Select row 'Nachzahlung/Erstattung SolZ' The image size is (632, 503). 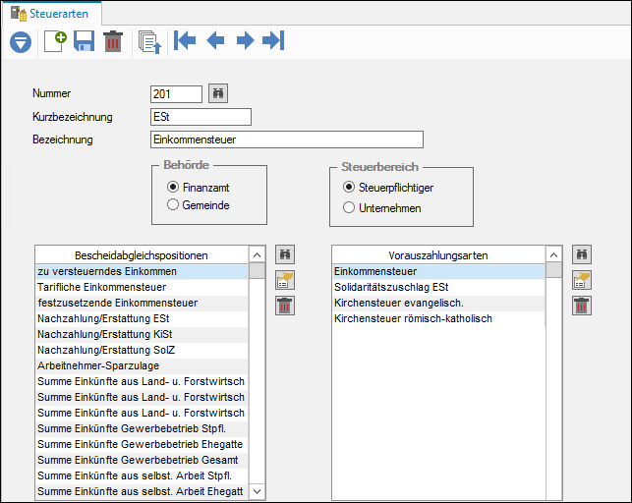(x=142, y=350)
